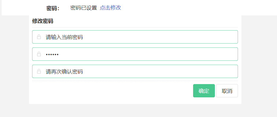The width and height of the screenshot is (277, 117).
Task: Focus the new password field with dots
Action: (x=135, y=54)
